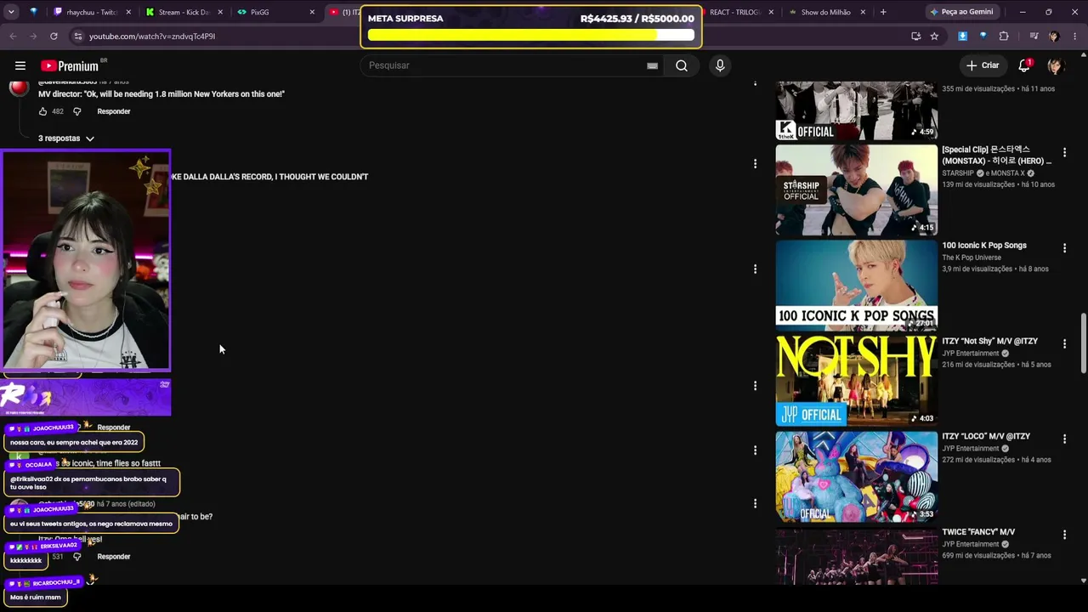The width and height of the screenshot is (1088, 612).
Task: Open the browser extensions puzzle icon
Action: coord(1004,37)
